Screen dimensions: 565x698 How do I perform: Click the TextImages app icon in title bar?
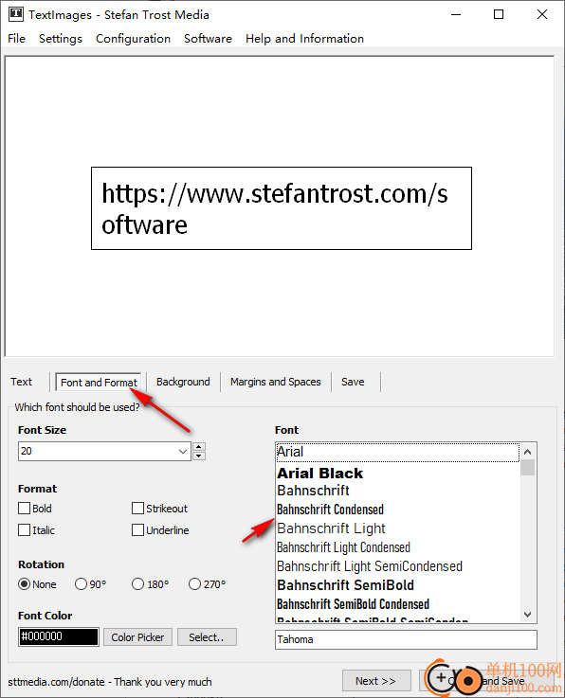pos(16,14)
